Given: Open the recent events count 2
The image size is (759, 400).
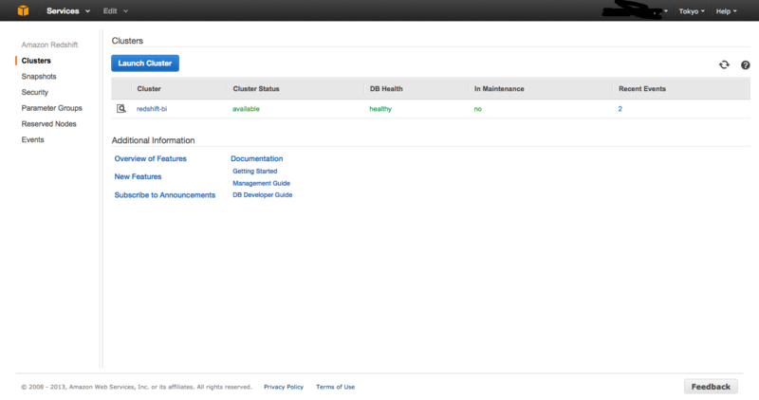Looking at the screenshot, I should click(620, 109).
